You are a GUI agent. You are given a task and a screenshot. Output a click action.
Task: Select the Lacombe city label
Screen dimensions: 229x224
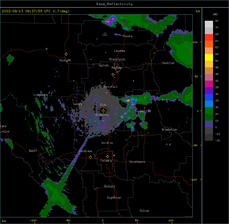click(x=120, y=51)
